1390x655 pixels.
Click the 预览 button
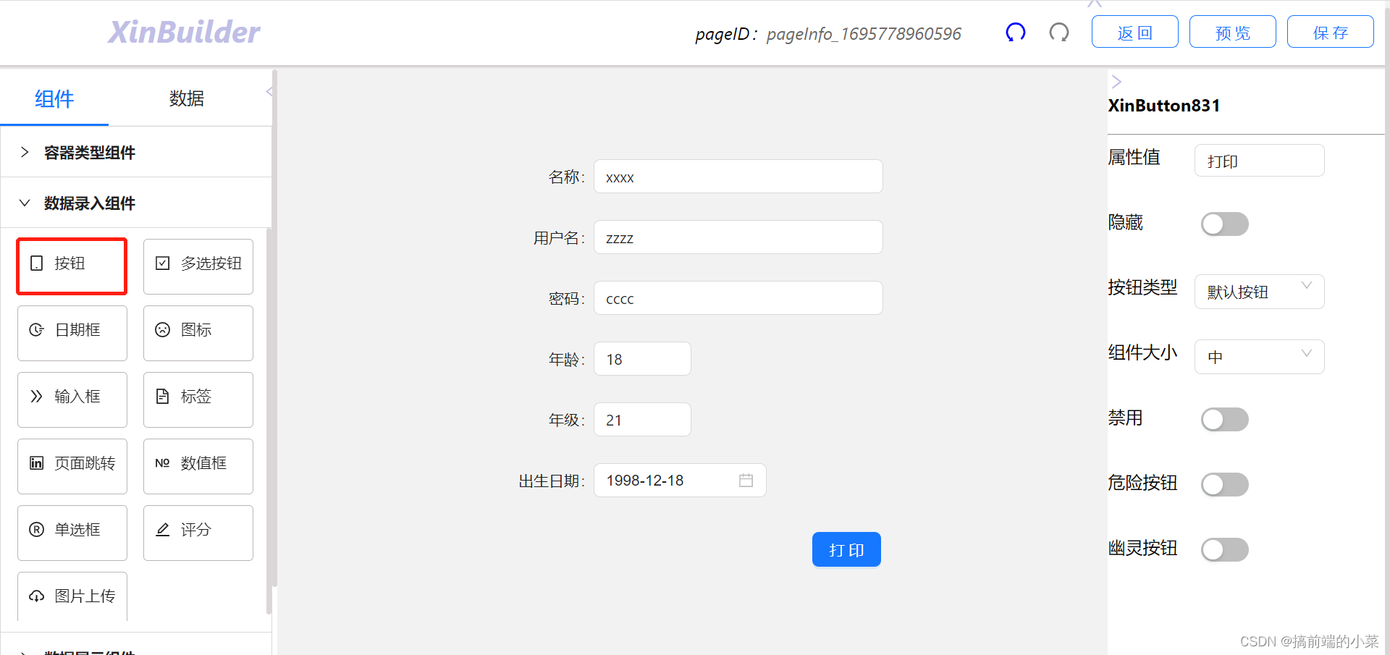pyautogui.click(x=1233, y=33)
